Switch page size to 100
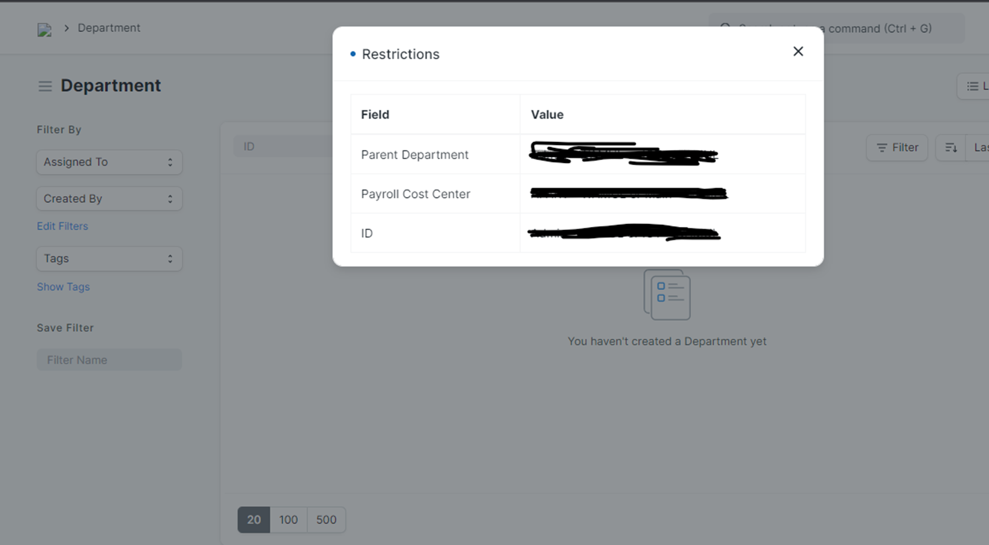Image resolution: width=989 pixels, height=545 pixels. [289, 520]
